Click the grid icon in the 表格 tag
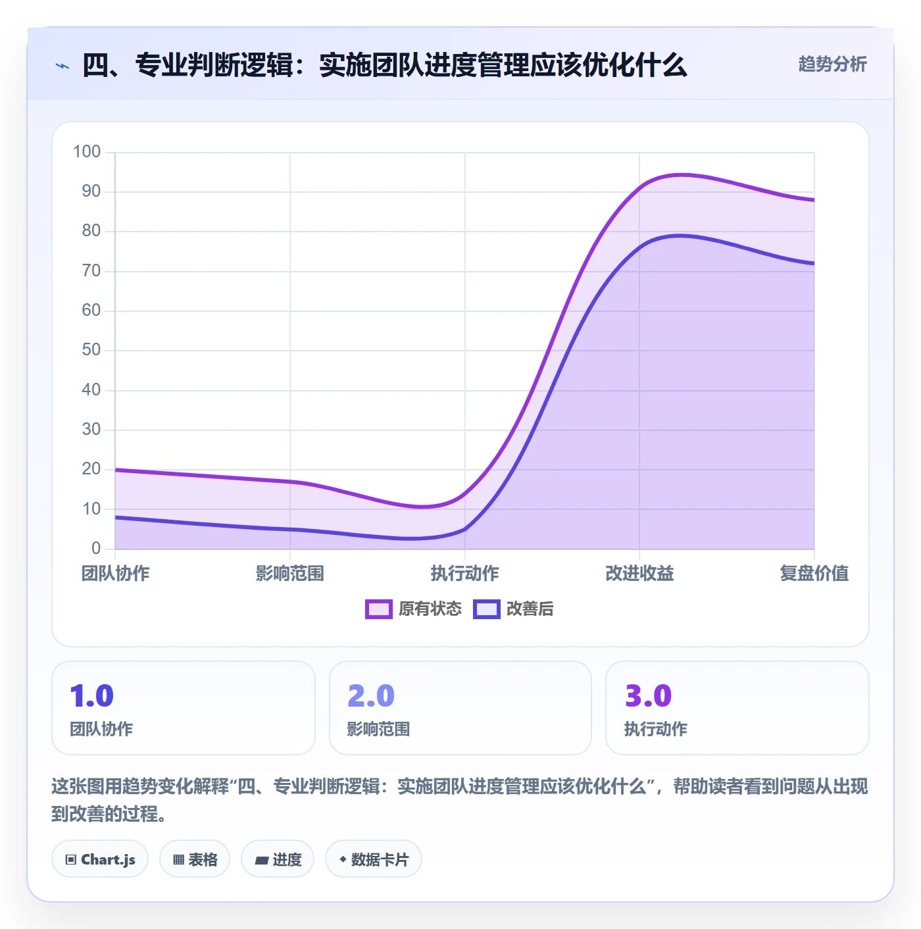This screenshot has width=921, height=929. pyautogui.click(x=178, y=859)
